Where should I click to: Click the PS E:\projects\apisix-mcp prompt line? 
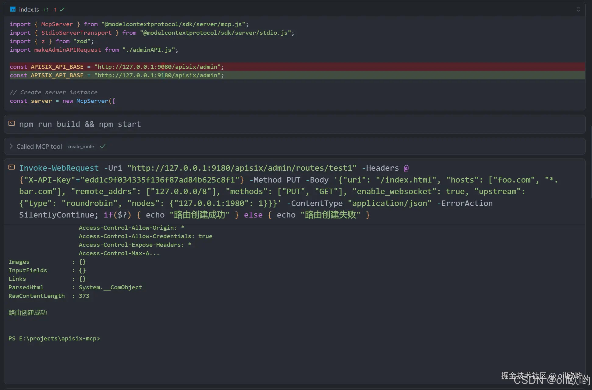[x=54, y=338]
